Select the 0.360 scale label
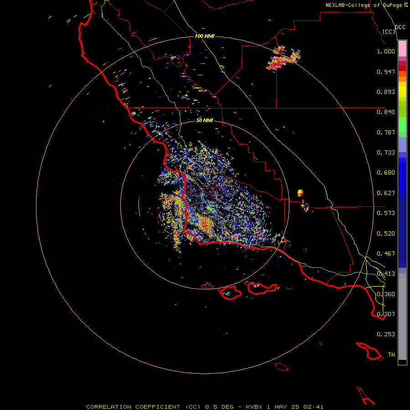This screenshot has width=410, height=410. pos(386,294)
